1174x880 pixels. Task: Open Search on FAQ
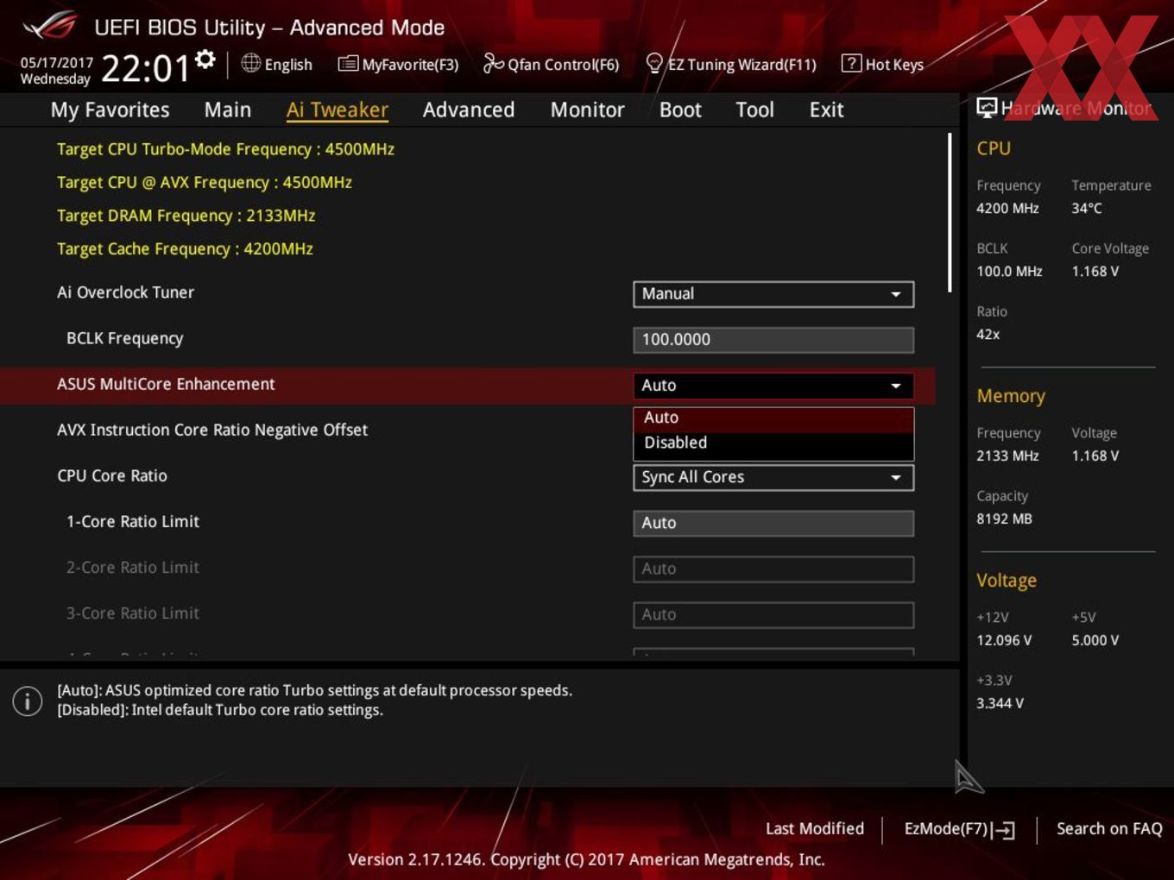click(1109, 829)
